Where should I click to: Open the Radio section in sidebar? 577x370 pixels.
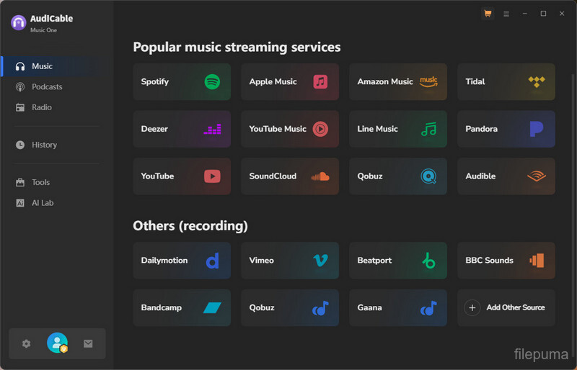[41, 107]
